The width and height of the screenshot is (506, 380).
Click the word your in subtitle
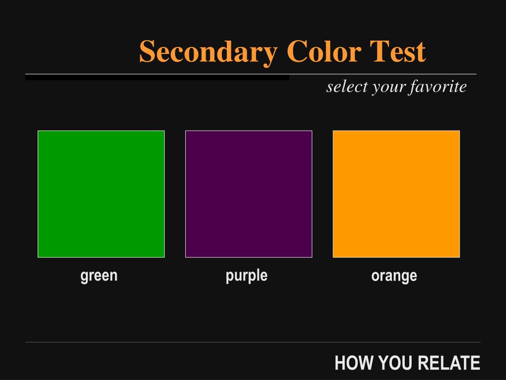388,88
